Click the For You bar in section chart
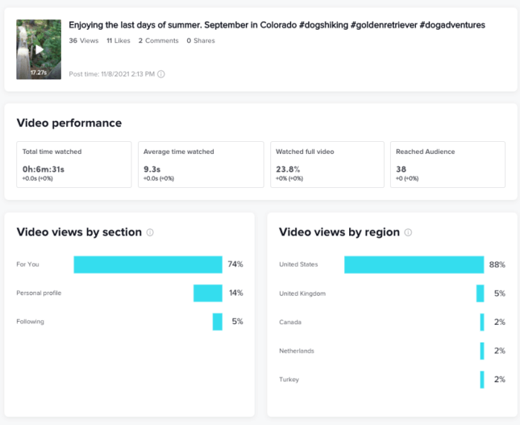Image resolution: width=520 pixels, height=425 pixels. point(148,265)
